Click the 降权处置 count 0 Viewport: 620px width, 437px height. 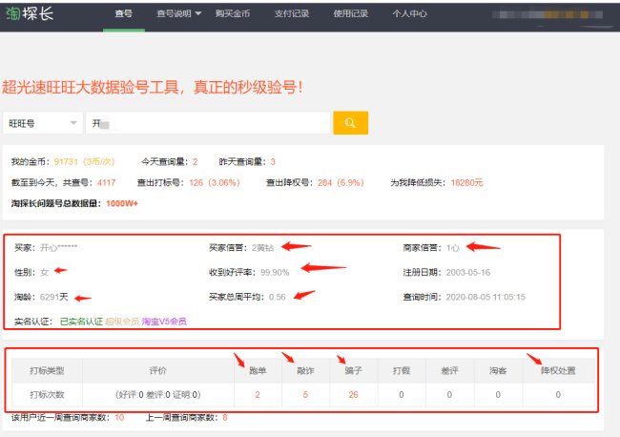click(x=558, y=395)
